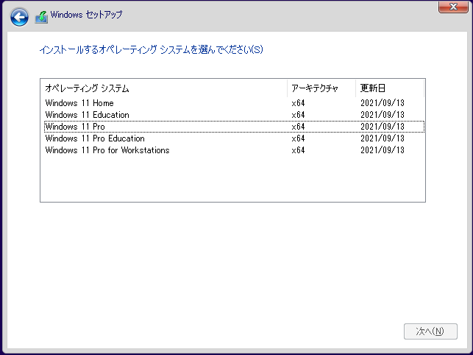Click the Windows セットアップ title text
This screenshot has width=473, height=355.
(86, 15)
